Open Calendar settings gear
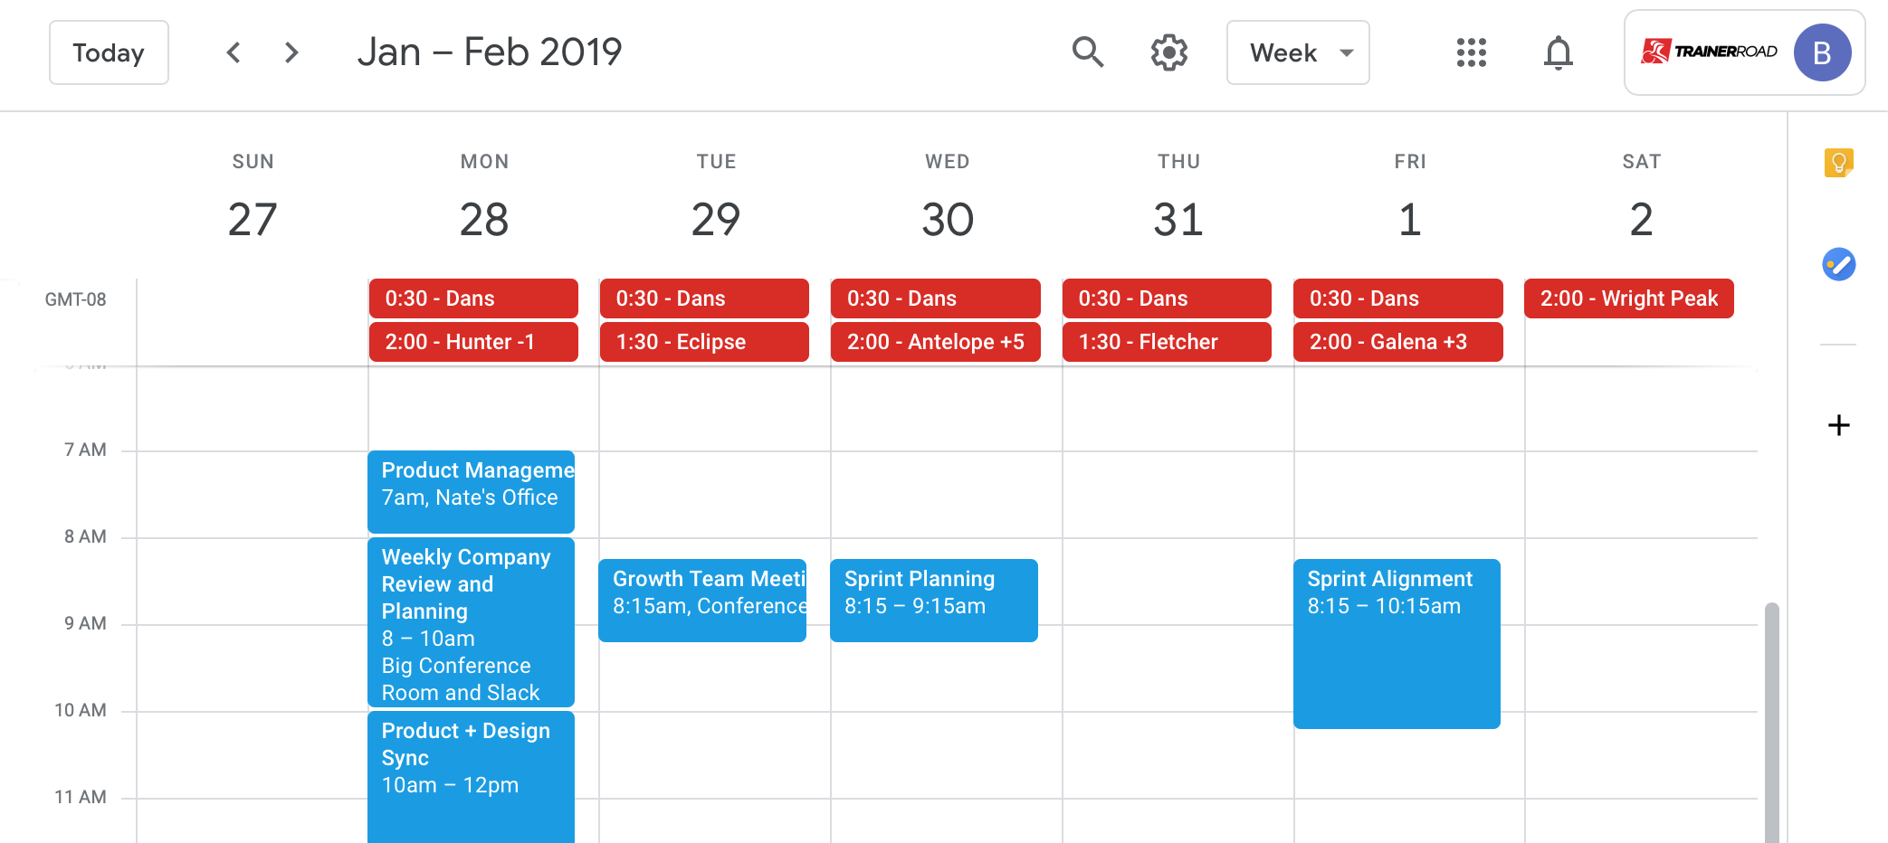This screenshot has height=843, width=1888. click(1168, 52)
